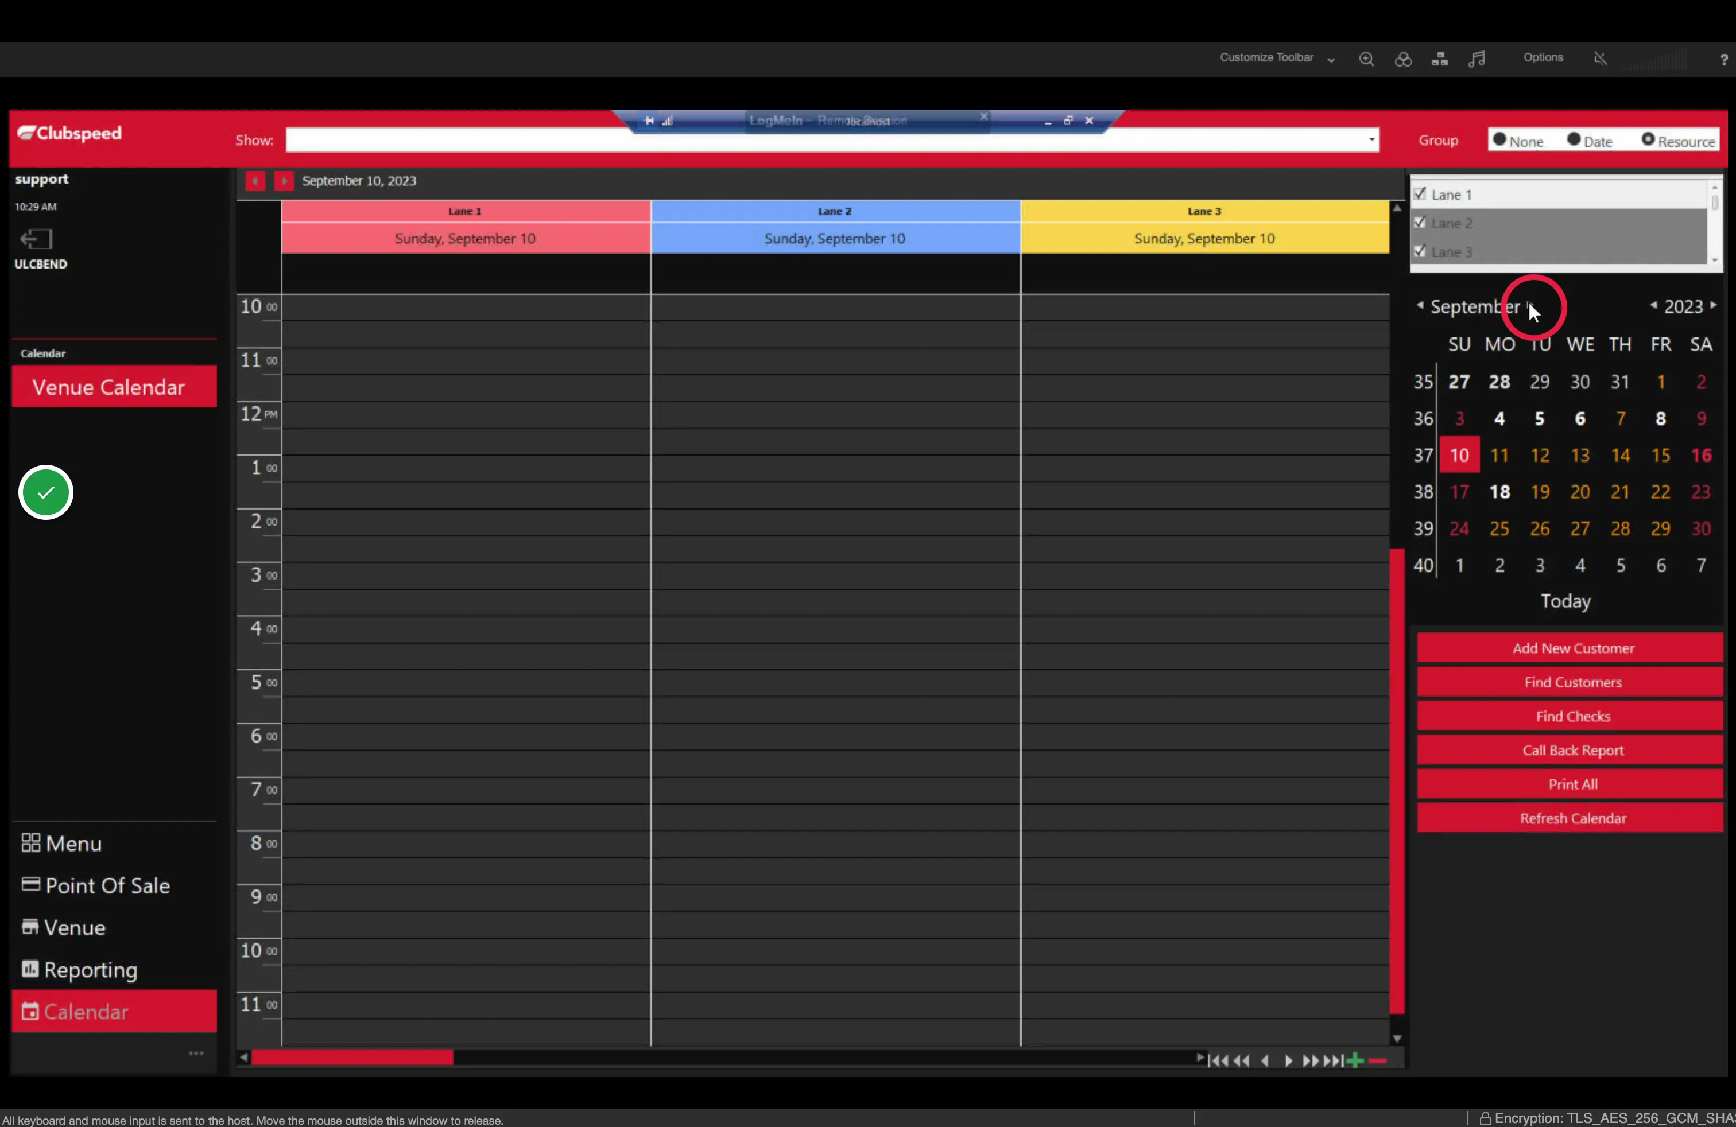Go to next day with red right arrow
The height and width of the screenshot is (1127, 1736).
[x=284, y=181]
